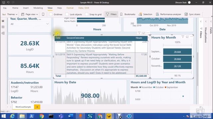Image resolution: width=213 pixels, height=119 pixels.
Task: Select the WestCoastSample page tab
Action: (23, 107)
